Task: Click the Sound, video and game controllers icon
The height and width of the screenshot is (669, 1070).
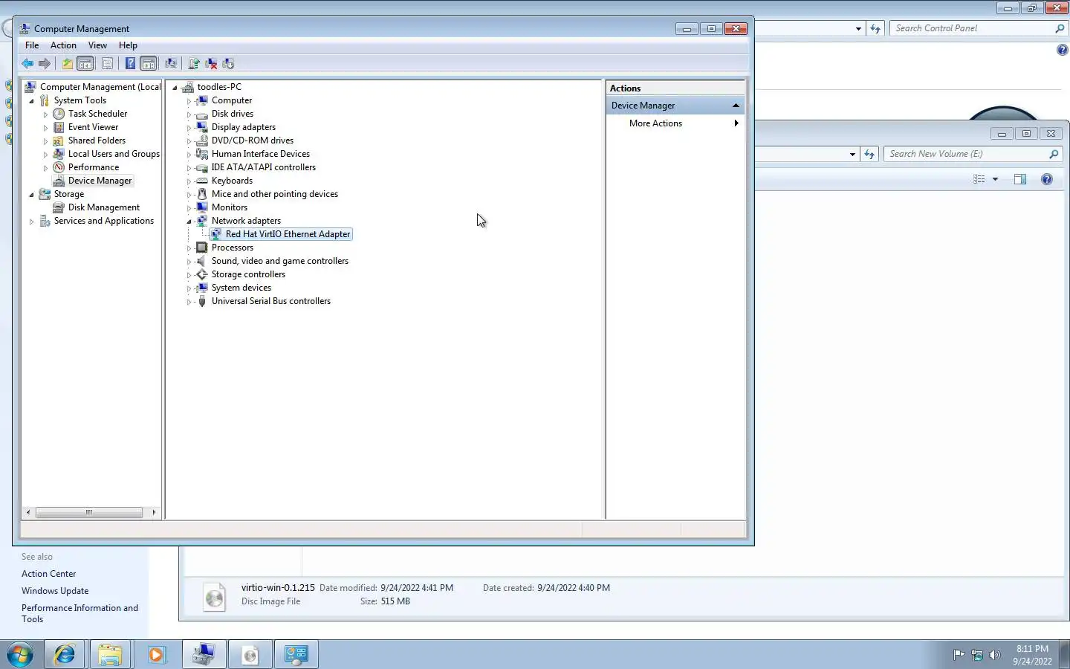Action: (x=201, y=261)
